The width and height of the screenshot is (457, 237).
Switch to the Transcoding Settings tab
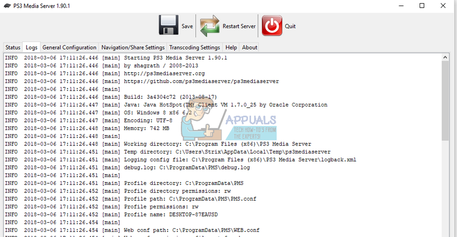[195, 48]
